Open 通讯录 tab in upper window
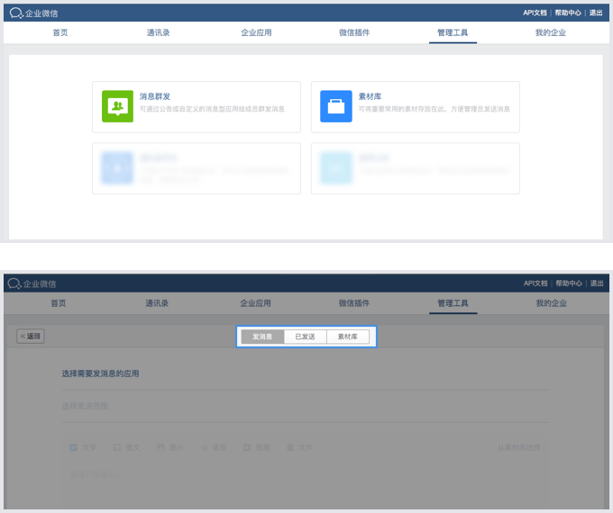The image size is (613, 513). point(158,32)
